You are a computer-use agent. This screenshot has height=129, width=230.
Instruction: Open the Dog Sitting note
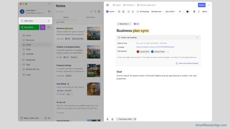coord(78,89)
